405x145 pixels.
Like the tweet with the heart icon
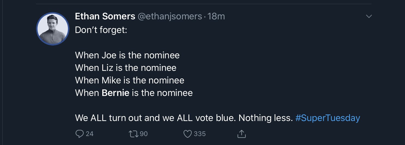click(x=188, y=134)
